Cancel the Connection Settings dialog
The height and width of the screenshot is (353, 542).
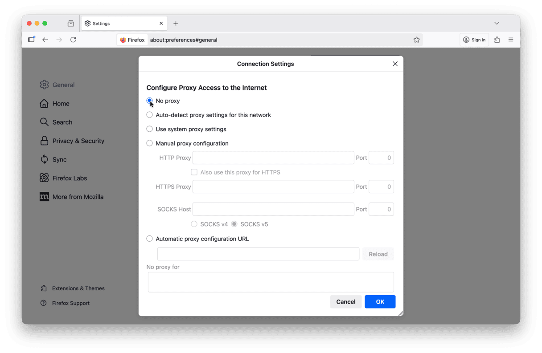[345, 302]
